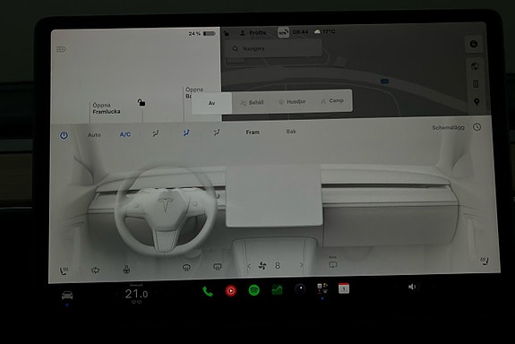The height and width of the screenshot is (344, 515).
Task: Select Behåll climate mode
Action: (253, 102)
